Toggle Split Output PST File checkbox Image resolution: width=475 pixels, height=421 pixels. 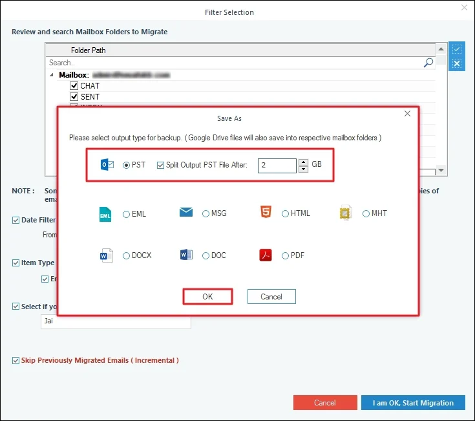click(161, 165)
